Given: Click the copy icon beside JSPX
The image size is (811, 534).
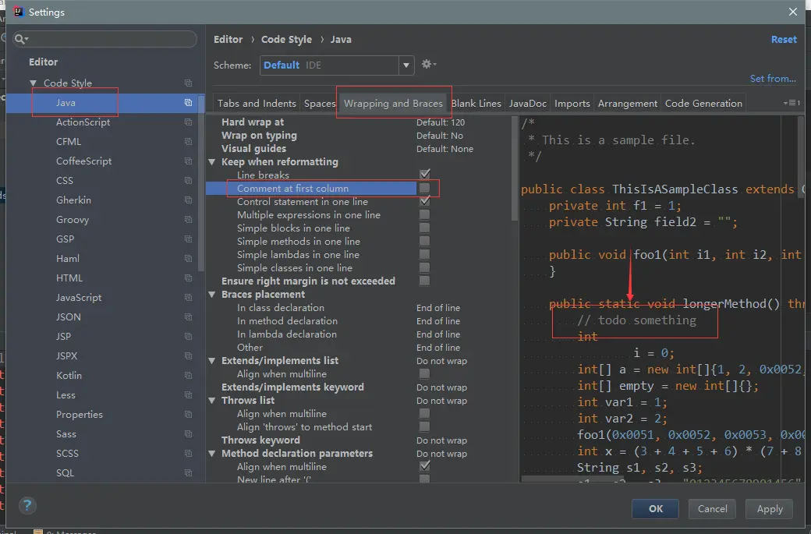Looking at the screenshot, I should pyautogui.click(x=188, y=355).
